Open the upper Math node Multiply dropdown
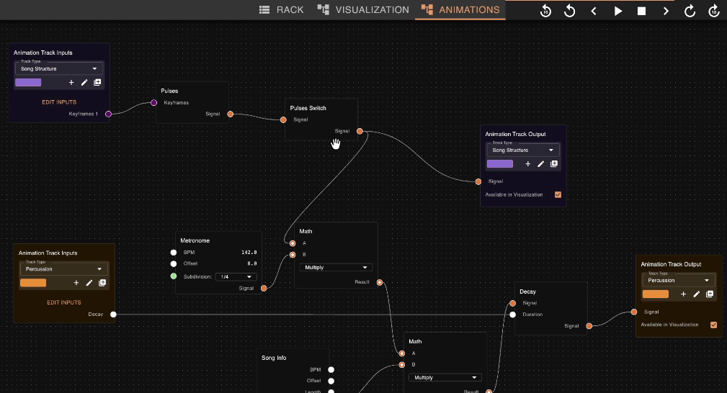This screenshot has height=393, width=727. [x=336, y=267]
